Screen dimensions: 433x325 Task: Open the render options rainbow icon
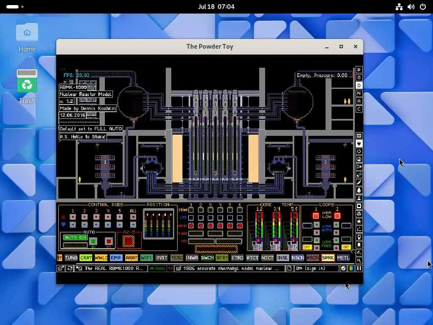351,268
